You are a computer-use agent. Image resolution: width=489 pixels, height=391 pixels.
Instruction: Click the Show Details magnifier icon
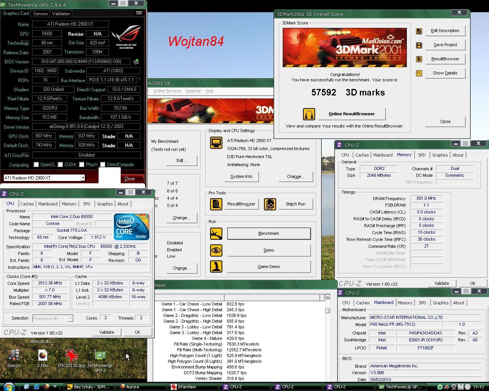point(419,73)
